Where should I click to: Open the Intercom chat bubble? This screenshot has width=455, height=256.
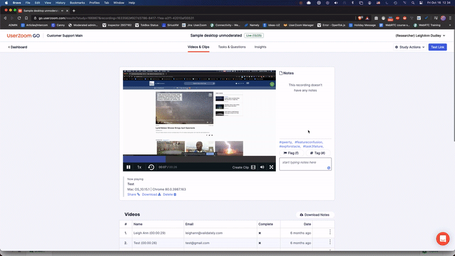coord(442,238)
